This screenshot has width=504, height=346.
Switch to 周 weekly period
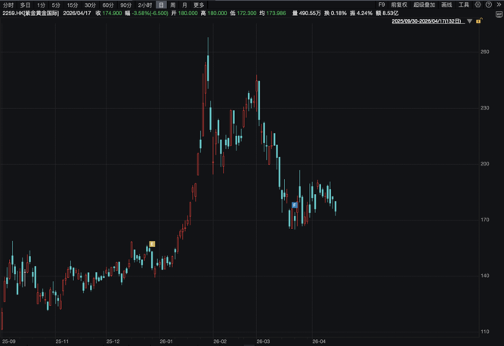pos(173,5)
